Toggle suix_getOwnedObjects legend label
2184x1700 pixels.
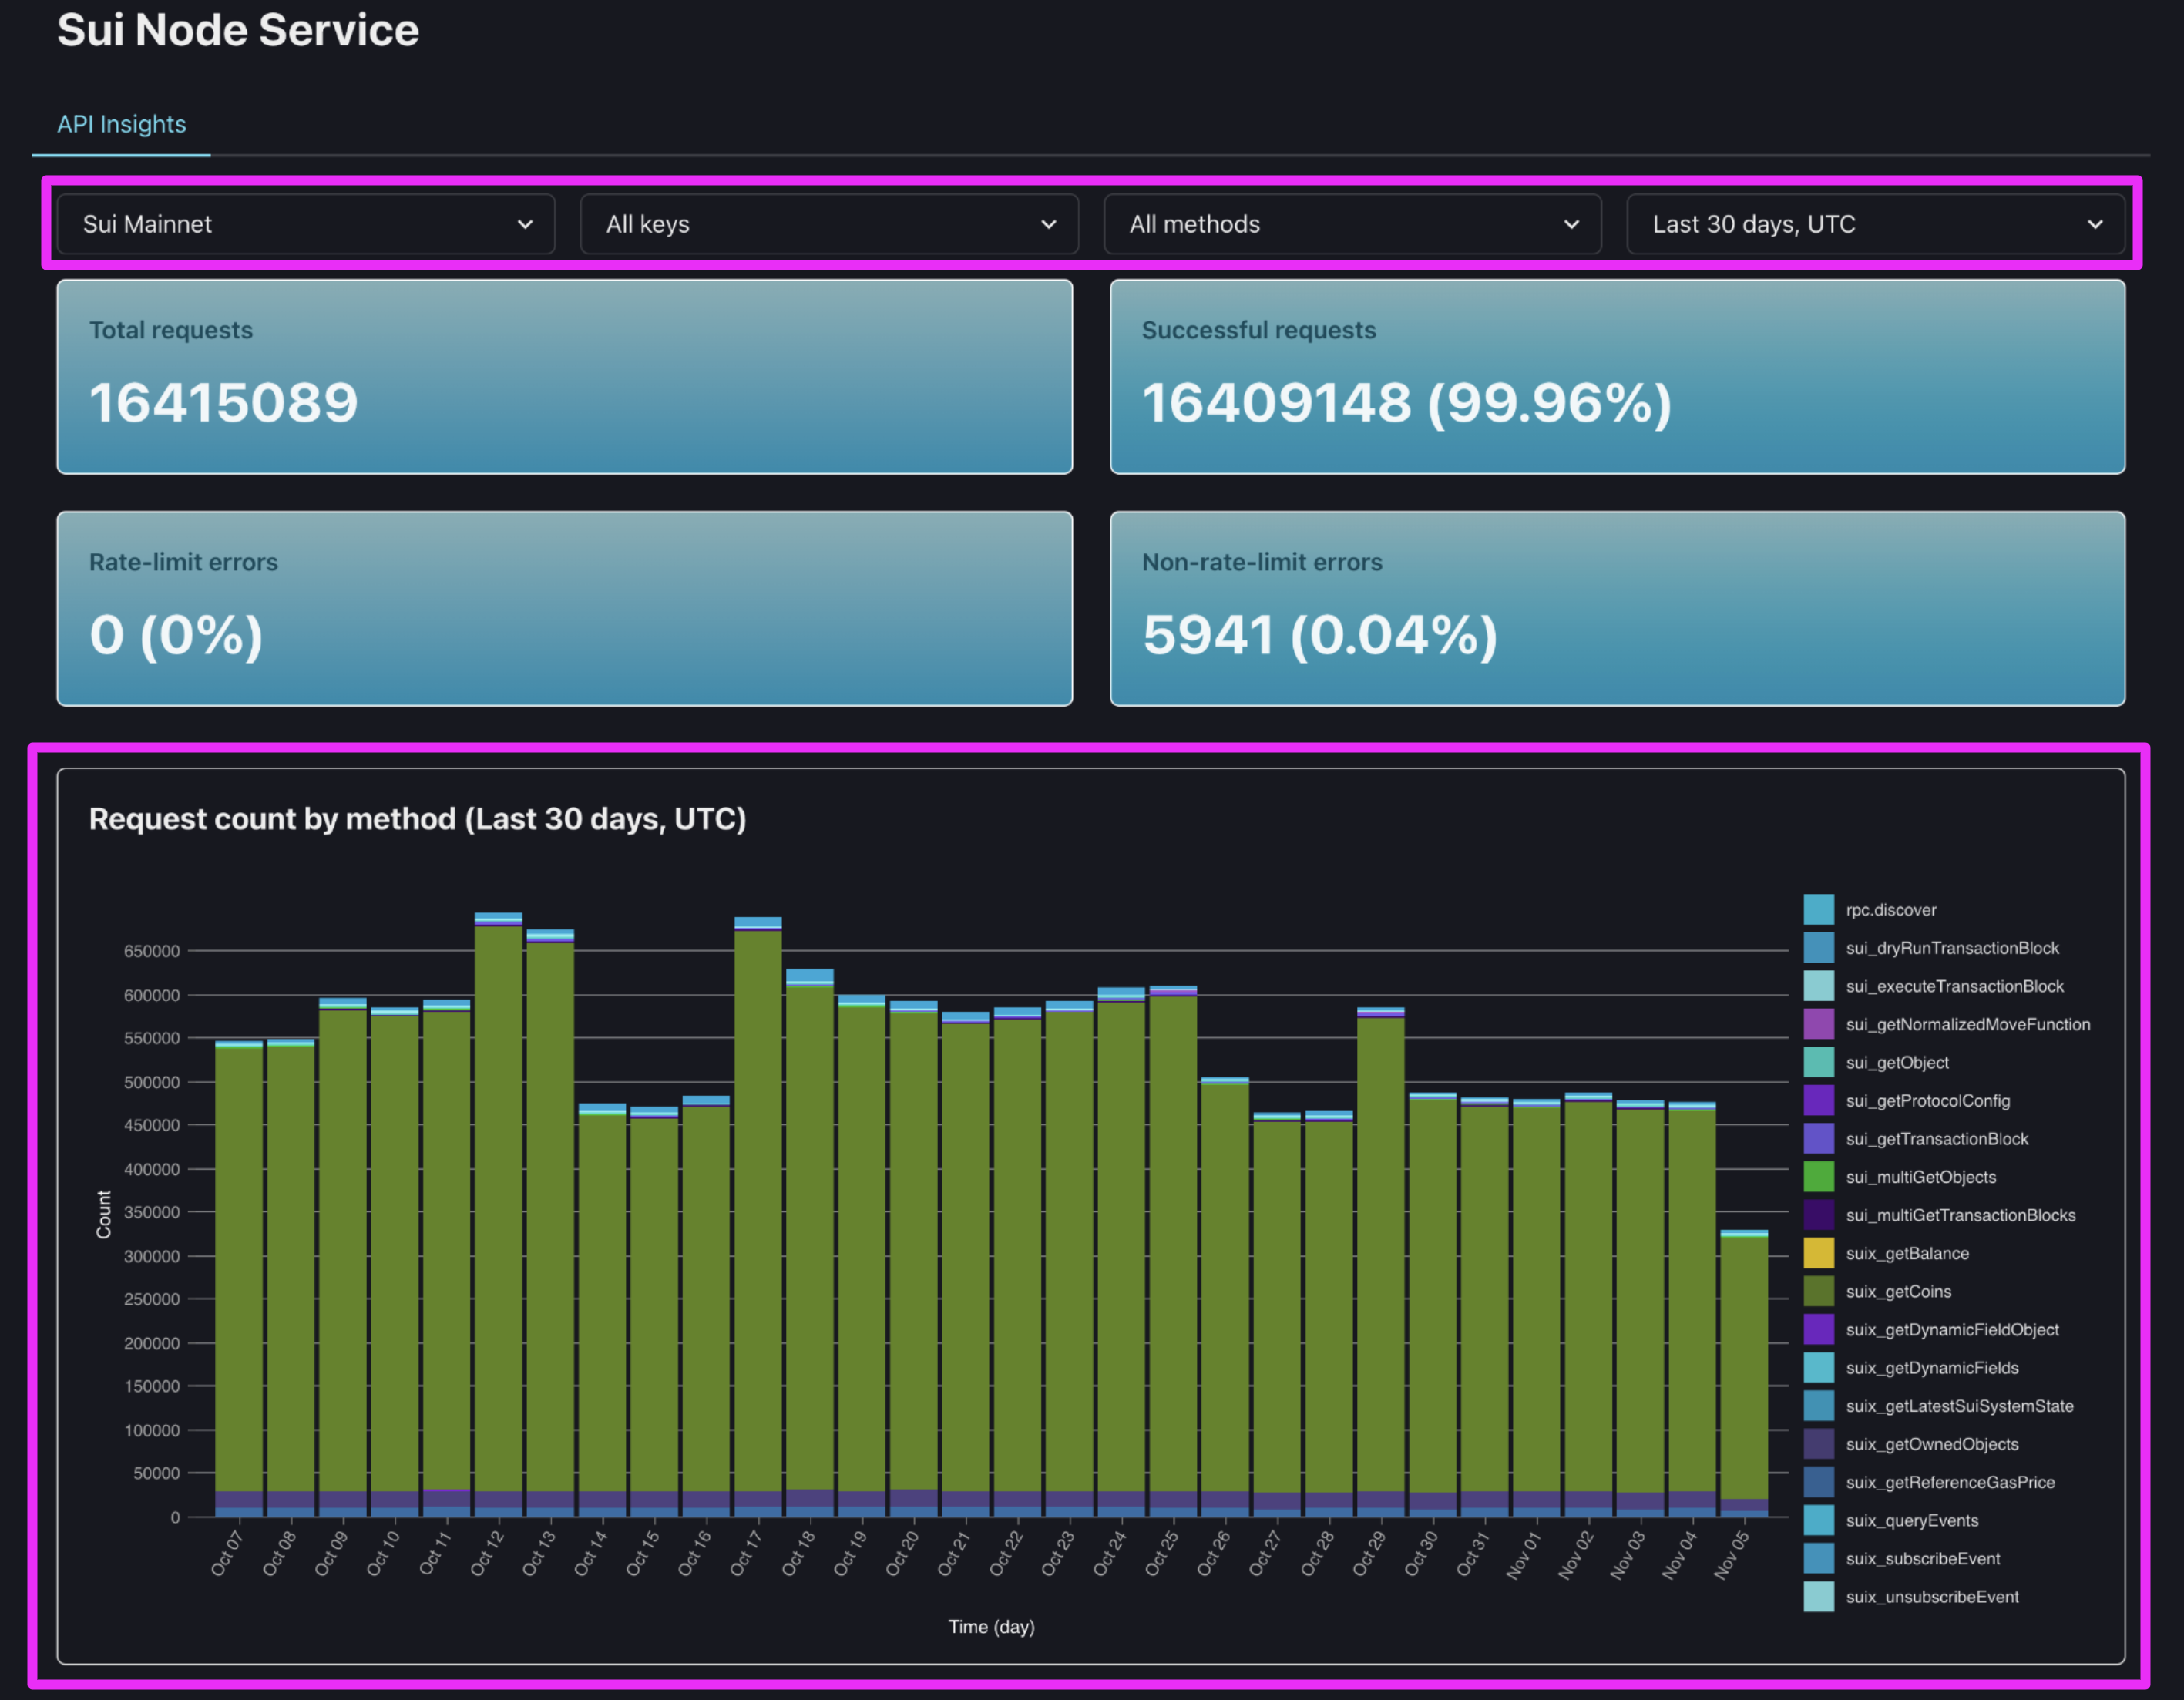pyautogui.click(x=1932, y=1444)
